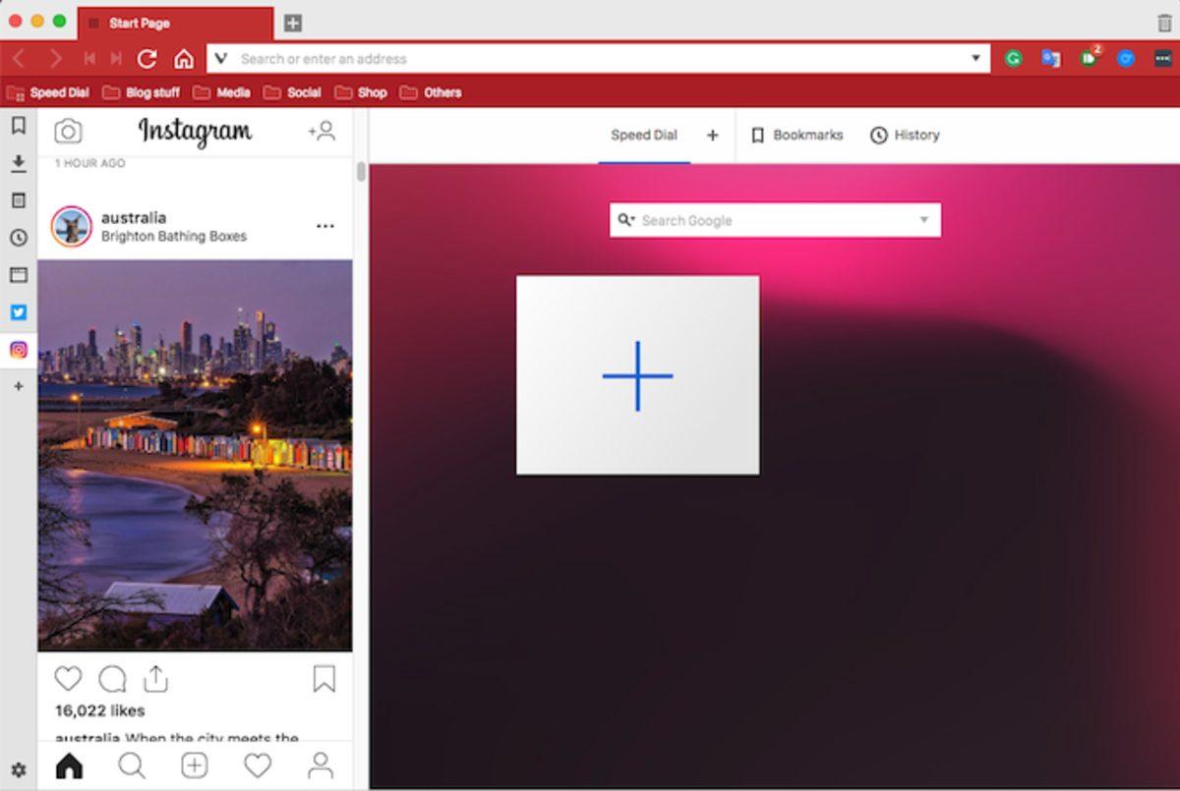Open the search engine dropdown in the address bar

pyautogui.click(x=218, y=58)
